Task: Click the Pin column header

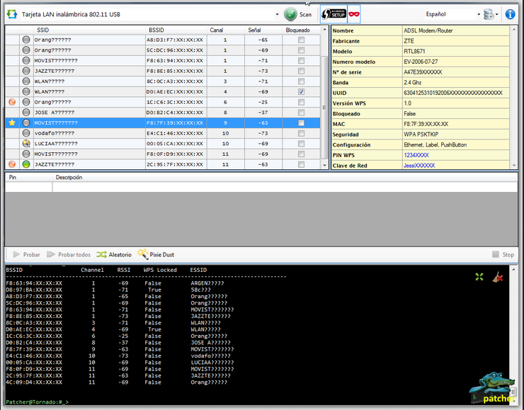Action: click(x=29, y=177)
